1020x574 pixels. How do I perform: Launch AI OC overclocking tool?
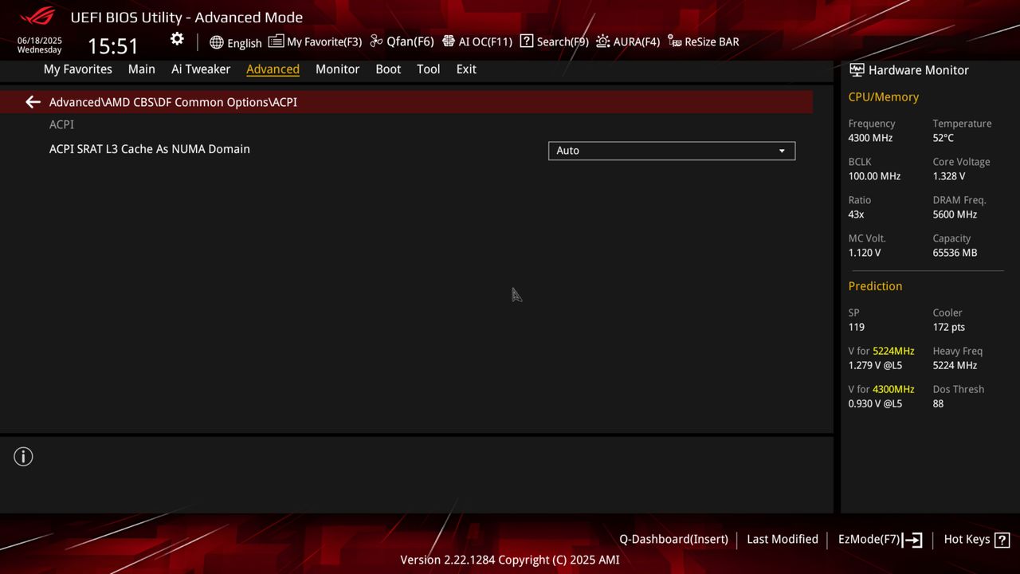coord(477,41)
